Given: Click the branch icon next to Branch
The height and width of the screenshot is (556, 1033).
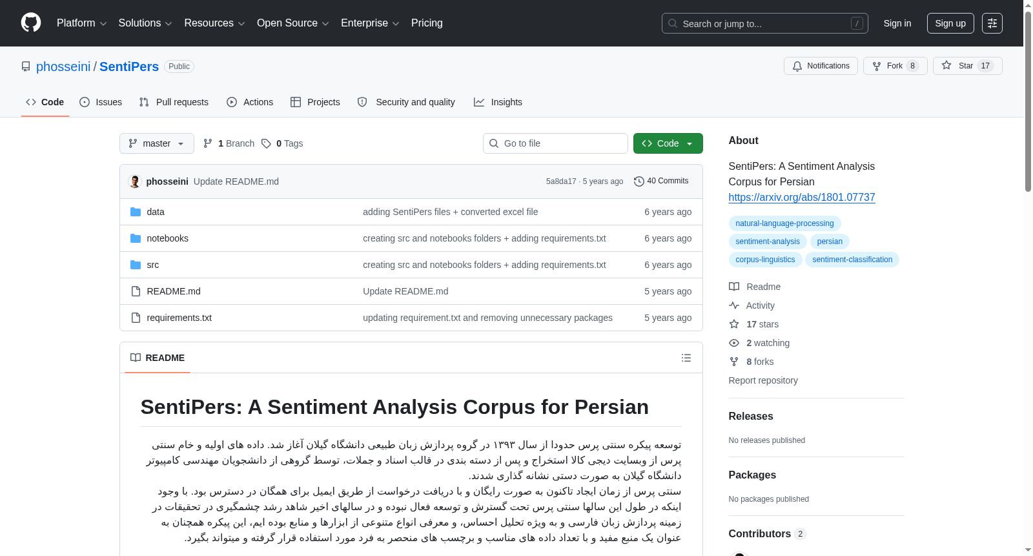Looking at the screenshot, I should [208, 143].
